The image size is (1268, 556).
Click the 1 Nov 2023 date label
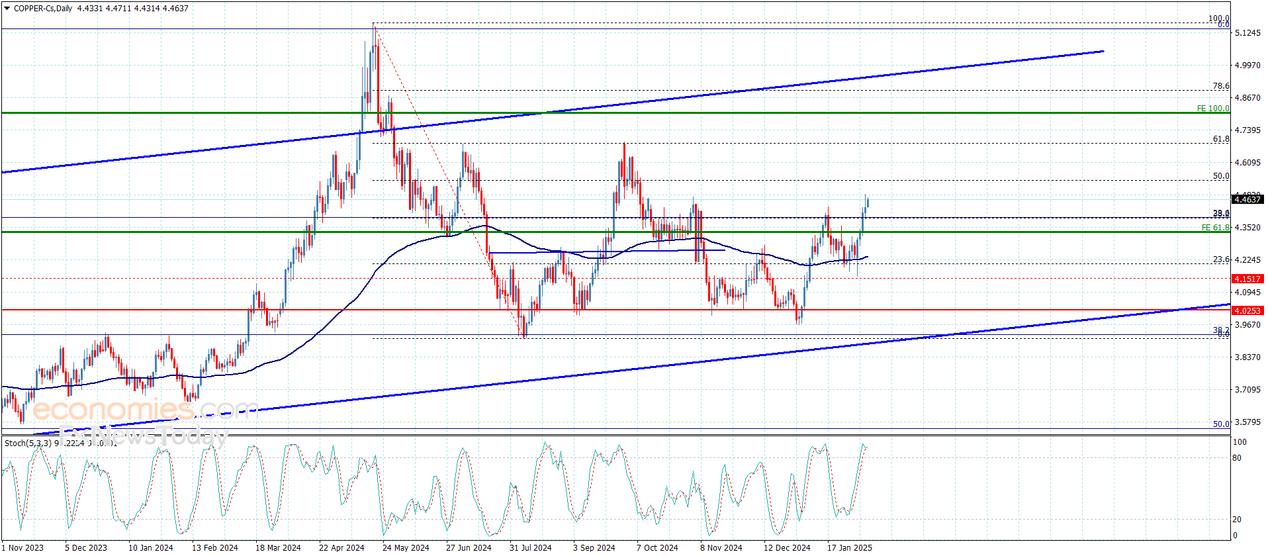[x=23, y=547]
